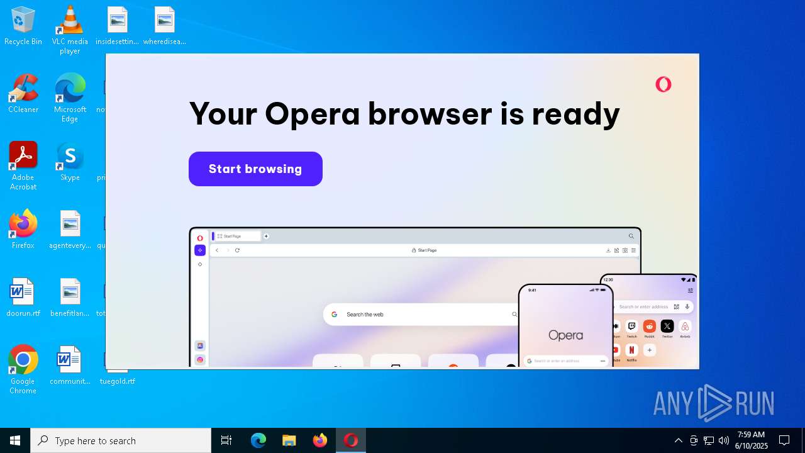Select the doorun.rtf document icon
The height and width of the screenshot is (453, 805).
point(23,298)
